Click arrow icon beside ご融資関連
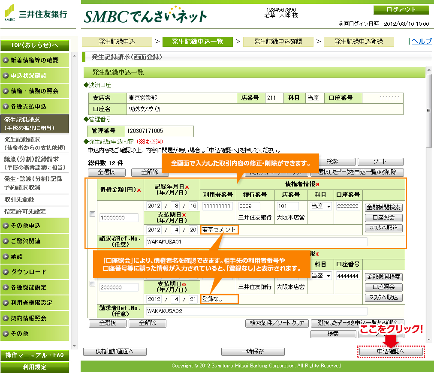 coord(6,241)
